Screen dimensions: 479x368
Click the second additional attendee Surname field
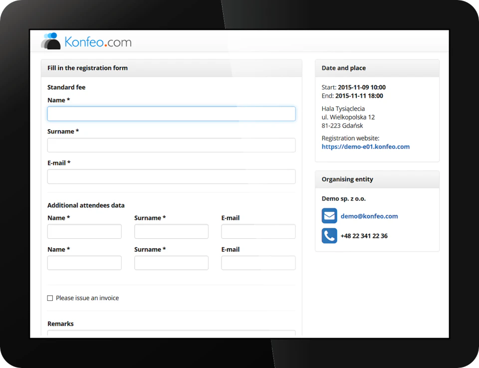click(x=171, y=263)
